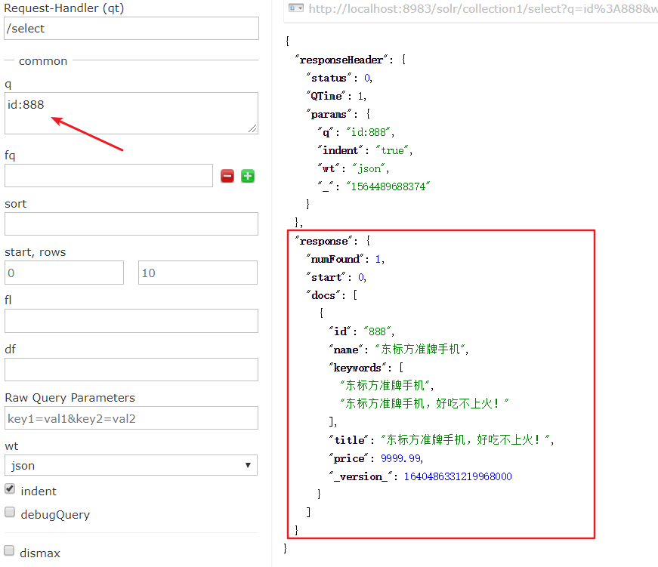
Task: Click the fl field list input
Action: (x=131, y=321)
